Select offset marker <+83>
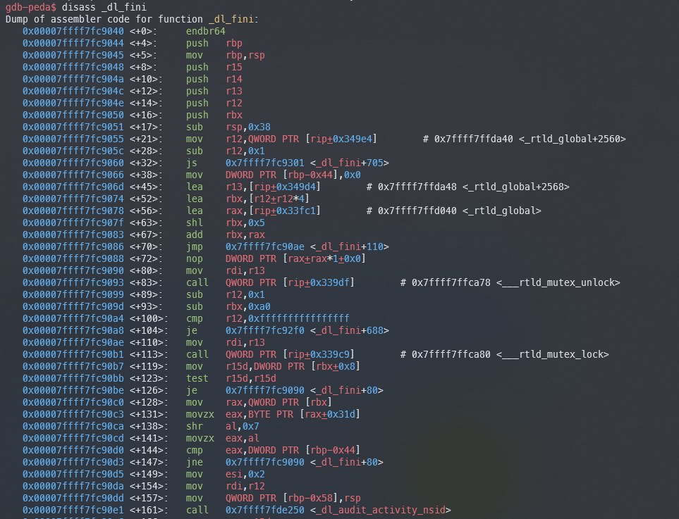This screenshot has width=679, height=519. pos(146,282)
